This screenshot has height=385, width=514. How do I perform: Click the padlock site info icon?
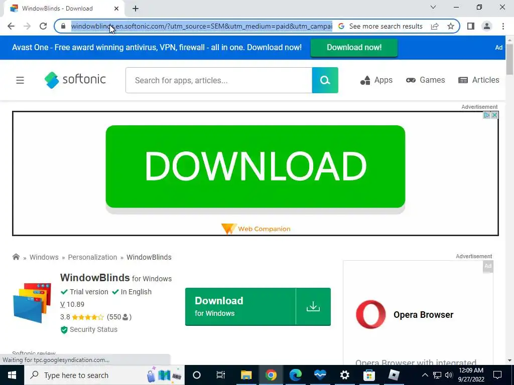(63, 26)
